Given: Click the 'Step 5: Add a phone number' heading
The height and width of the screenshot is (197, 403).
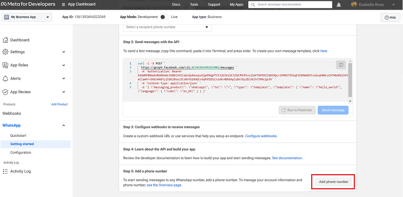Looking at the screenshot, I should (x=145, y=171).
